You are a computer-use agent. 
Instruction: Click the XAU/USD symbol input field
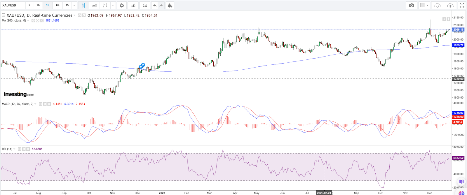click(13, 5)
